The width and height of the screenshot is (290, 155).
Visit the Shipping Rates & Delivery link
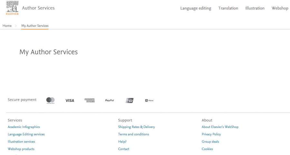tap(136, 127)
